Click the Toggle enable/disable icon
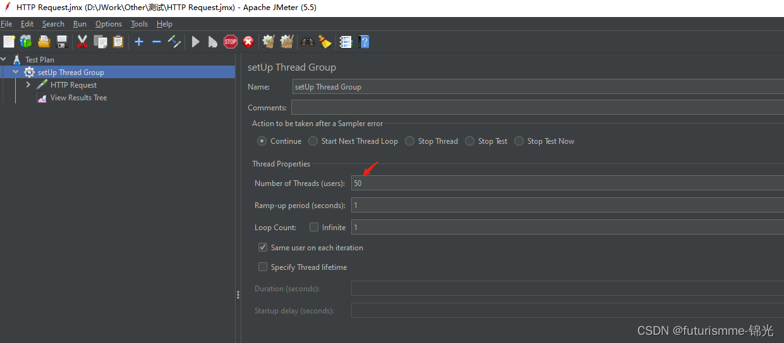Viewport: 784px width, 343px height. point(174,42)
